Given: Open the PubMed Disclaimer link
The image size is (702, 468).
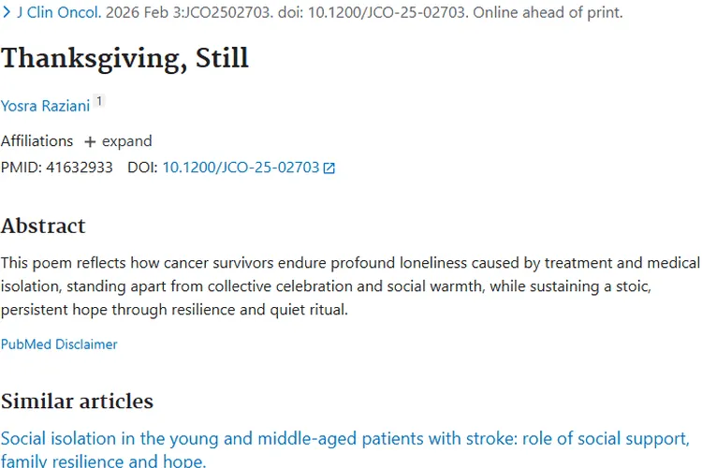Looking at the screenshot, I should 59,344.
